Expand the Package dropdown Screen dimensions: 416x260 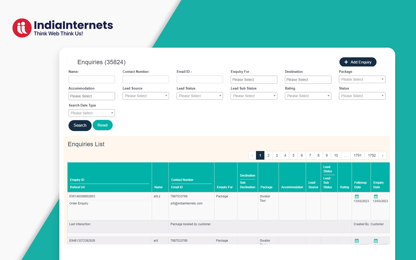click(x=362, y=79)
